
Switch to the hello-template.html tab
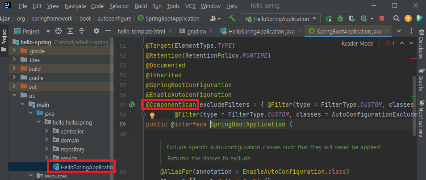[x=142, y=31]
